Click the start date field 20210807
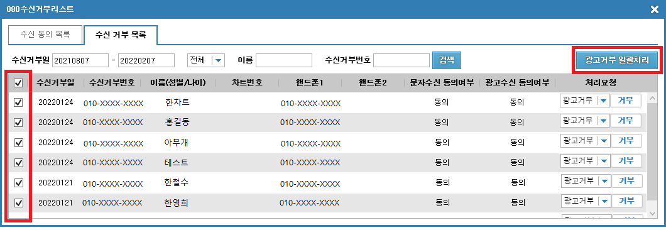Image resolution: width=666 pixels, height=230 pixels. click(x=80, y=60)
